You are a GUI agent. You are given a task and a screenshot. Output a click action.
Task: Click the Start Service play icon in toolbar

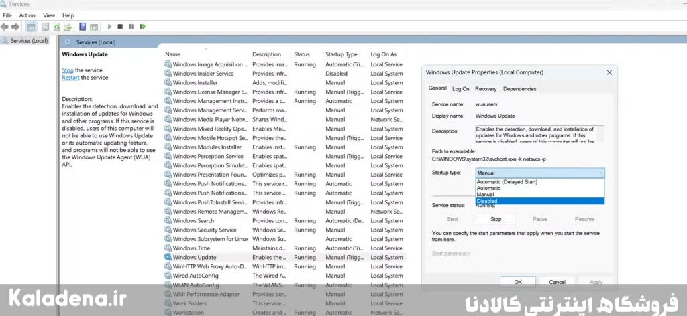(109, 27)
